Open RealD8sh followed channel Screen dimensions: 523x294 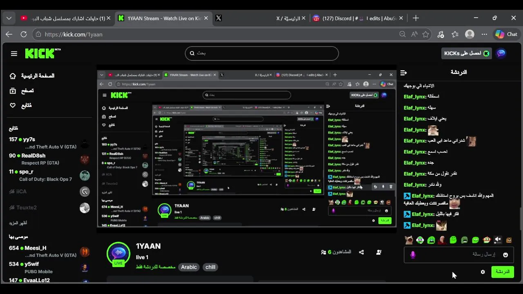[49, 159]
